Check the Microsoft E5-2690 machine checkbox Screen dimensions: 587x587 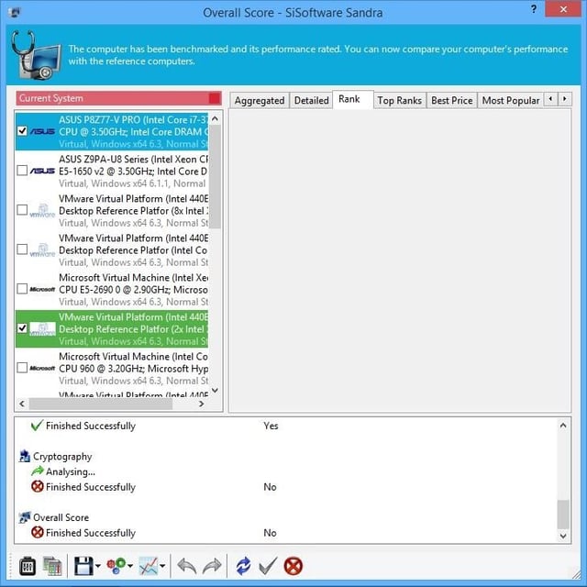(x=22, y=289)
